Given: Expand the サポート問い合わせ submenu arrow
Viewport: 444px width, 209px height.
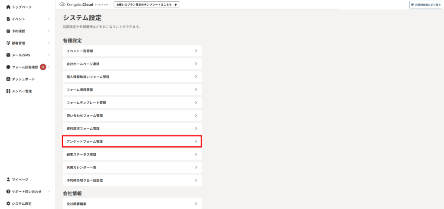Looking at the screenshot, I should pos(49,191).
